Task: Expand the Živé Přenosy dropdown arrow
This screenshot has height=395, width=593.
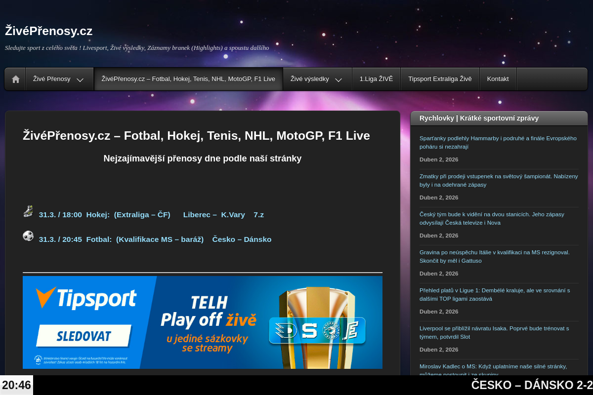Action: click(80, 79)
